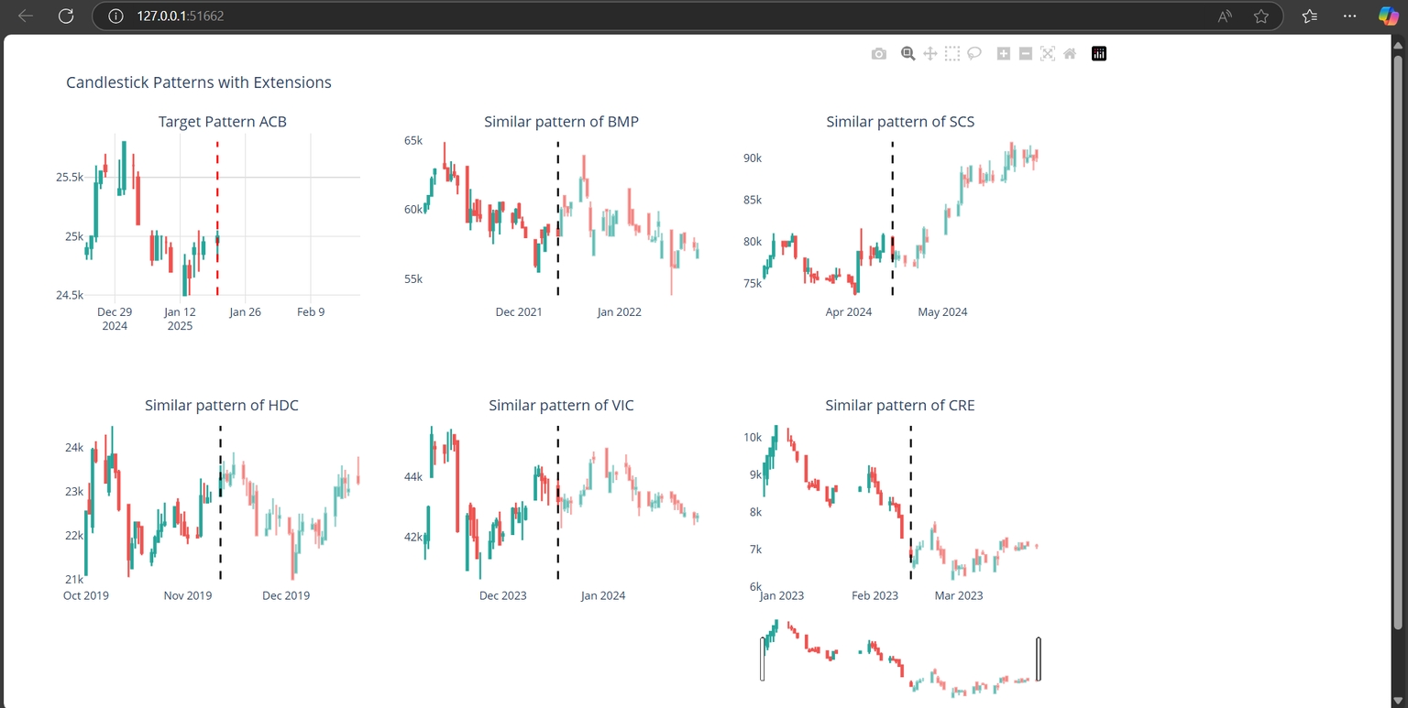Enable Box Select tool
1408x708 pixels.
[x=952, y=54]
